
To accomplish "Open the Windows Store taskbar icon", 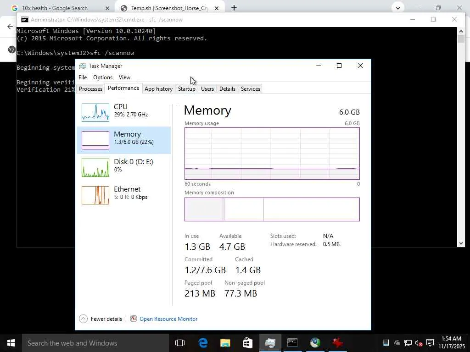I will (x=247, y=343).
